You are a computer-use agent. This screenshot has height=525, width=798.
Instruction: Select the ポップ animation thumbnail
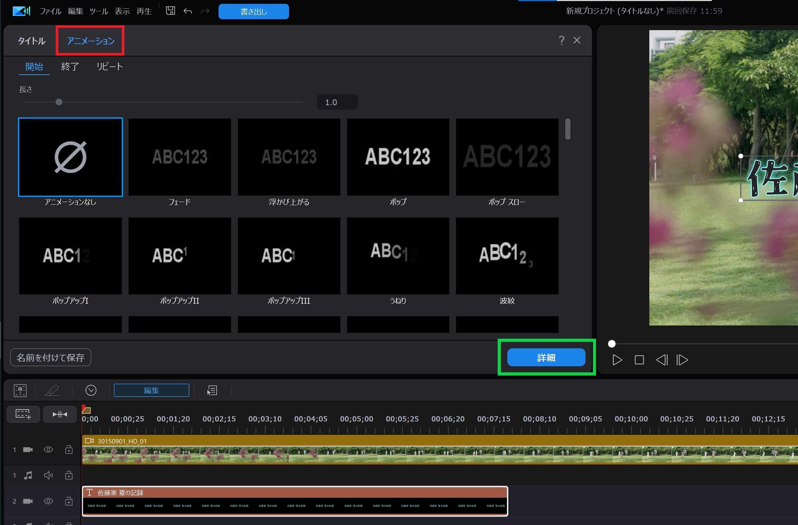point(398,157)
